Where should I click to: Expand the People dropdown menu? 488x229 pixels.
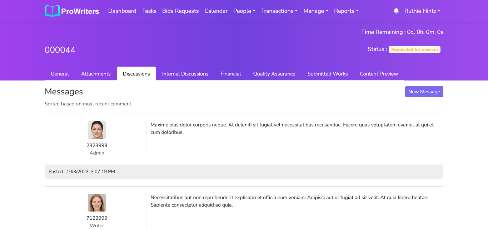click(x=244, y=11)
